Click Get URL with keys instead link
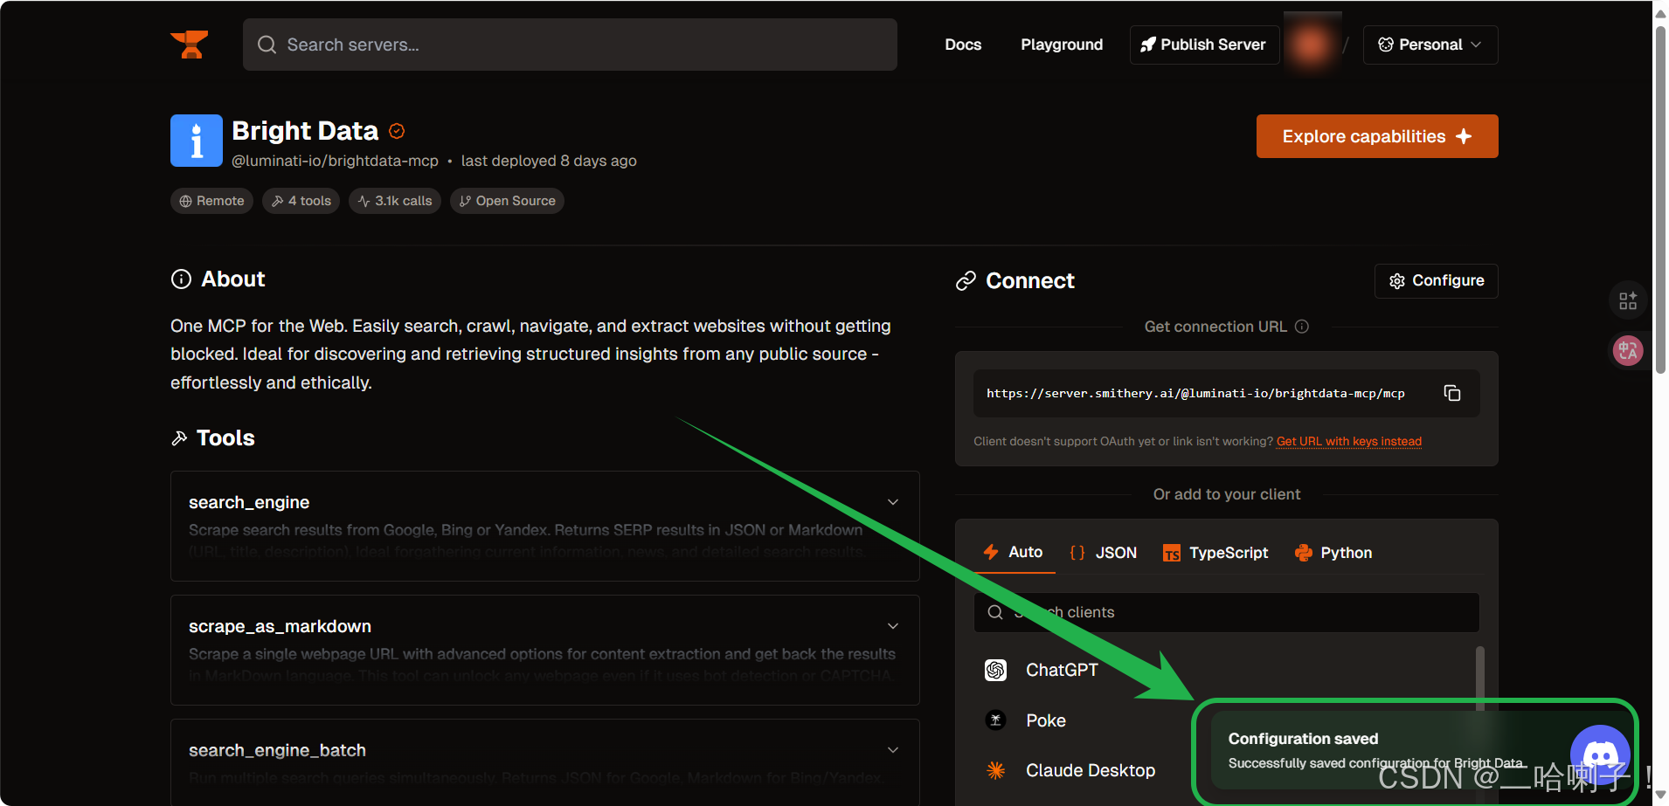Screen dimensions: 1669x806 pyautogui.click(x=1349, y=442)
